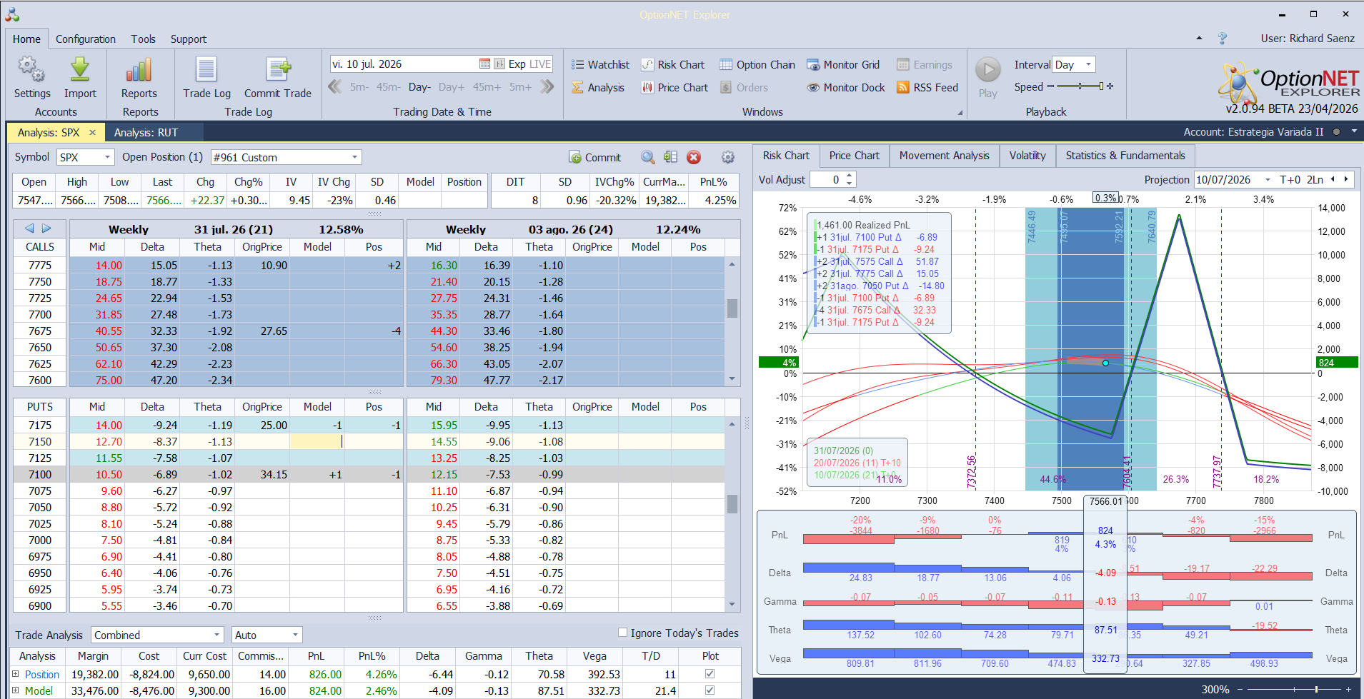Toggle LIVE mode in date field
This screenshot has width=1364, height=699.
540,64
